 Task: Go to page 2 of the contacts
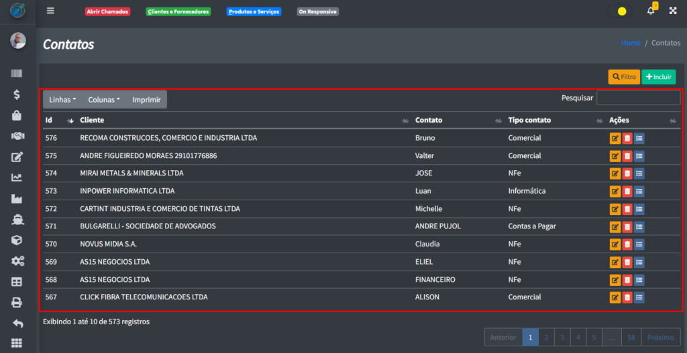click(x=546, y=338)
